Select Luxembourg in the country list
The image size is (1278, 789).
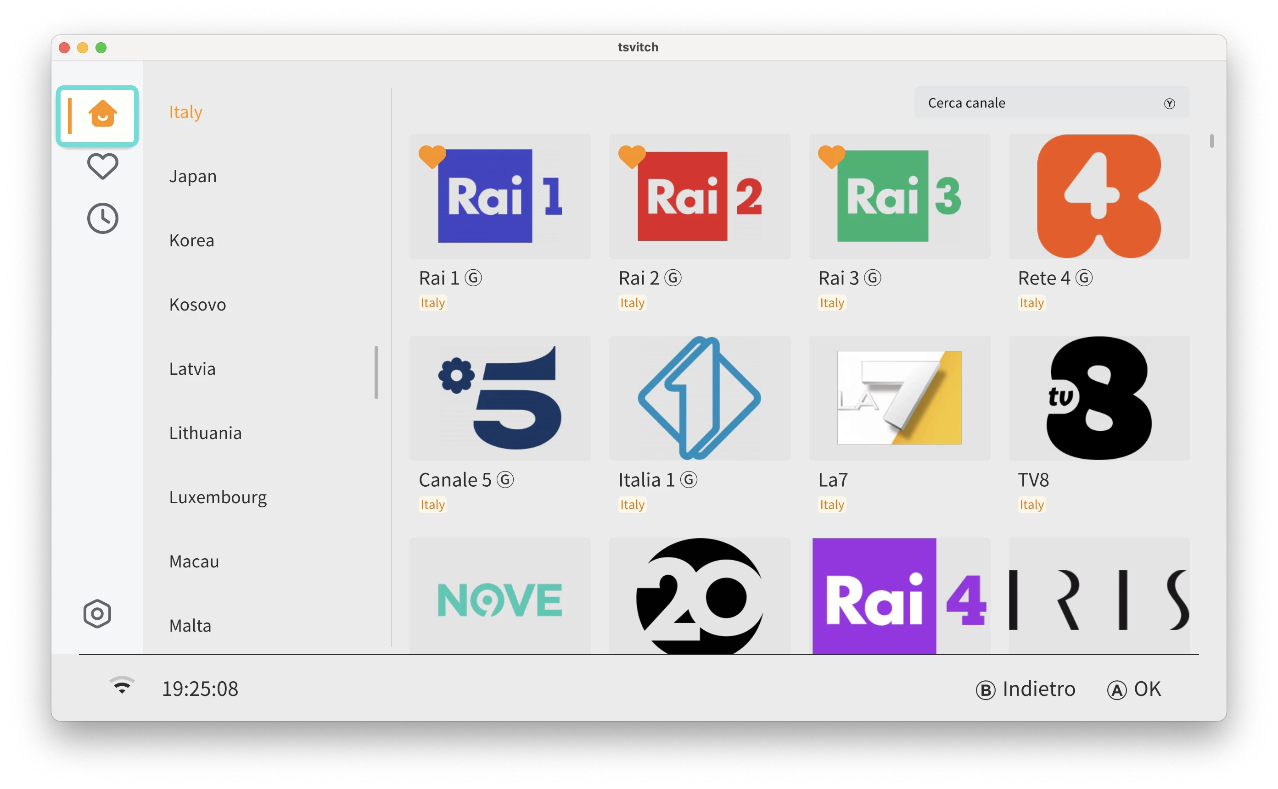pos(218,498)
